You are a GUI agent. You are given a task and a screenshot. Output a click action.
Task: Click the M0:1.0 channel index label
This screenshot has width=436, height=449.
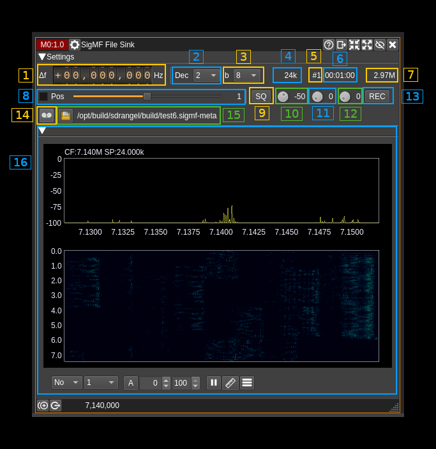[52, 45]
